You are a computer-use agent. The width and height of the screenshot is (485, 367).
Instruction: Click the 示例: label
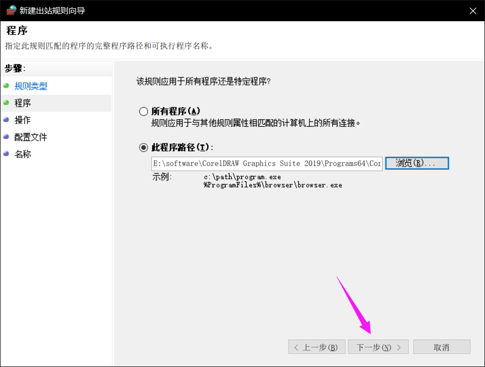pyautogui.click(x=161, y=177)
